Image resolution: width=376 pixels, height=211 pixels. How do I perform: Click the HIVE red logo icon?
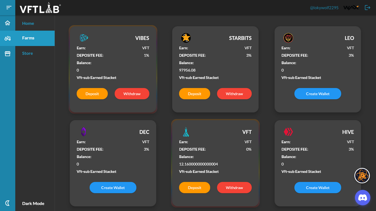click(x=288, y=132)
